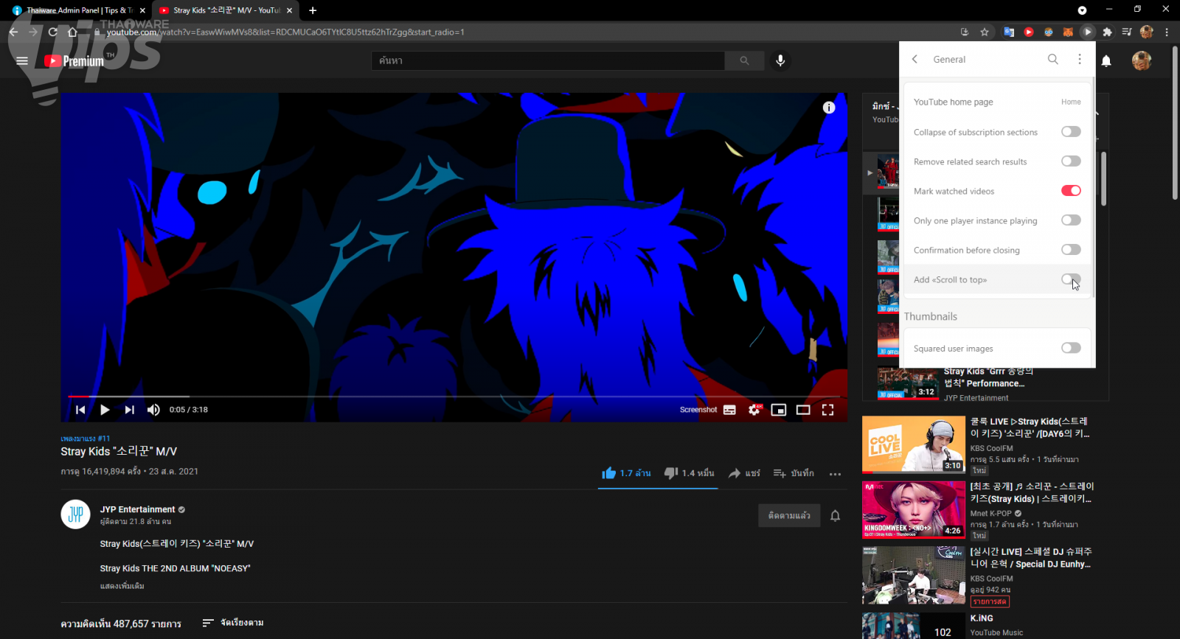The width and height of the screenshot is (1180, 639).
Task: Switch to theater mode view
Action: pyautogui.click(x=803, y=410)
